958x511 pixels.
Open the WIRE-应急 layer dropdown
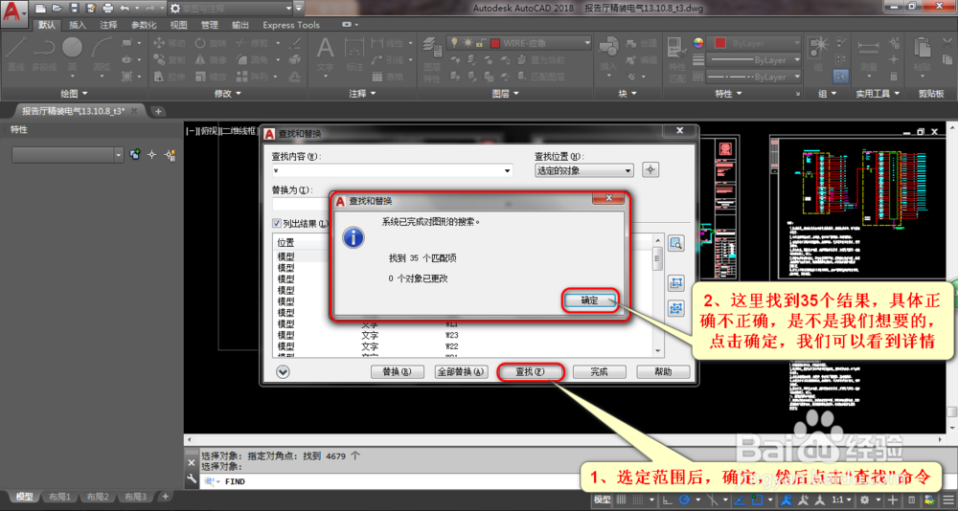tap(587, 43)
